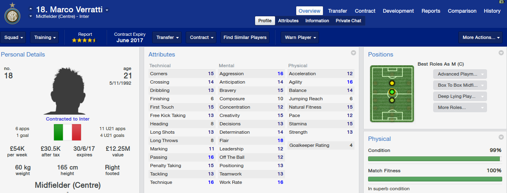507x193 pixels.
Task: Go to next player using down arrow
Action: 31,17
